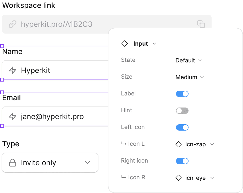This screenshot has width=243, height=193.
Task: Open the Size Medium dropdown
Action: pyautogui.click(x=190, y=77)
